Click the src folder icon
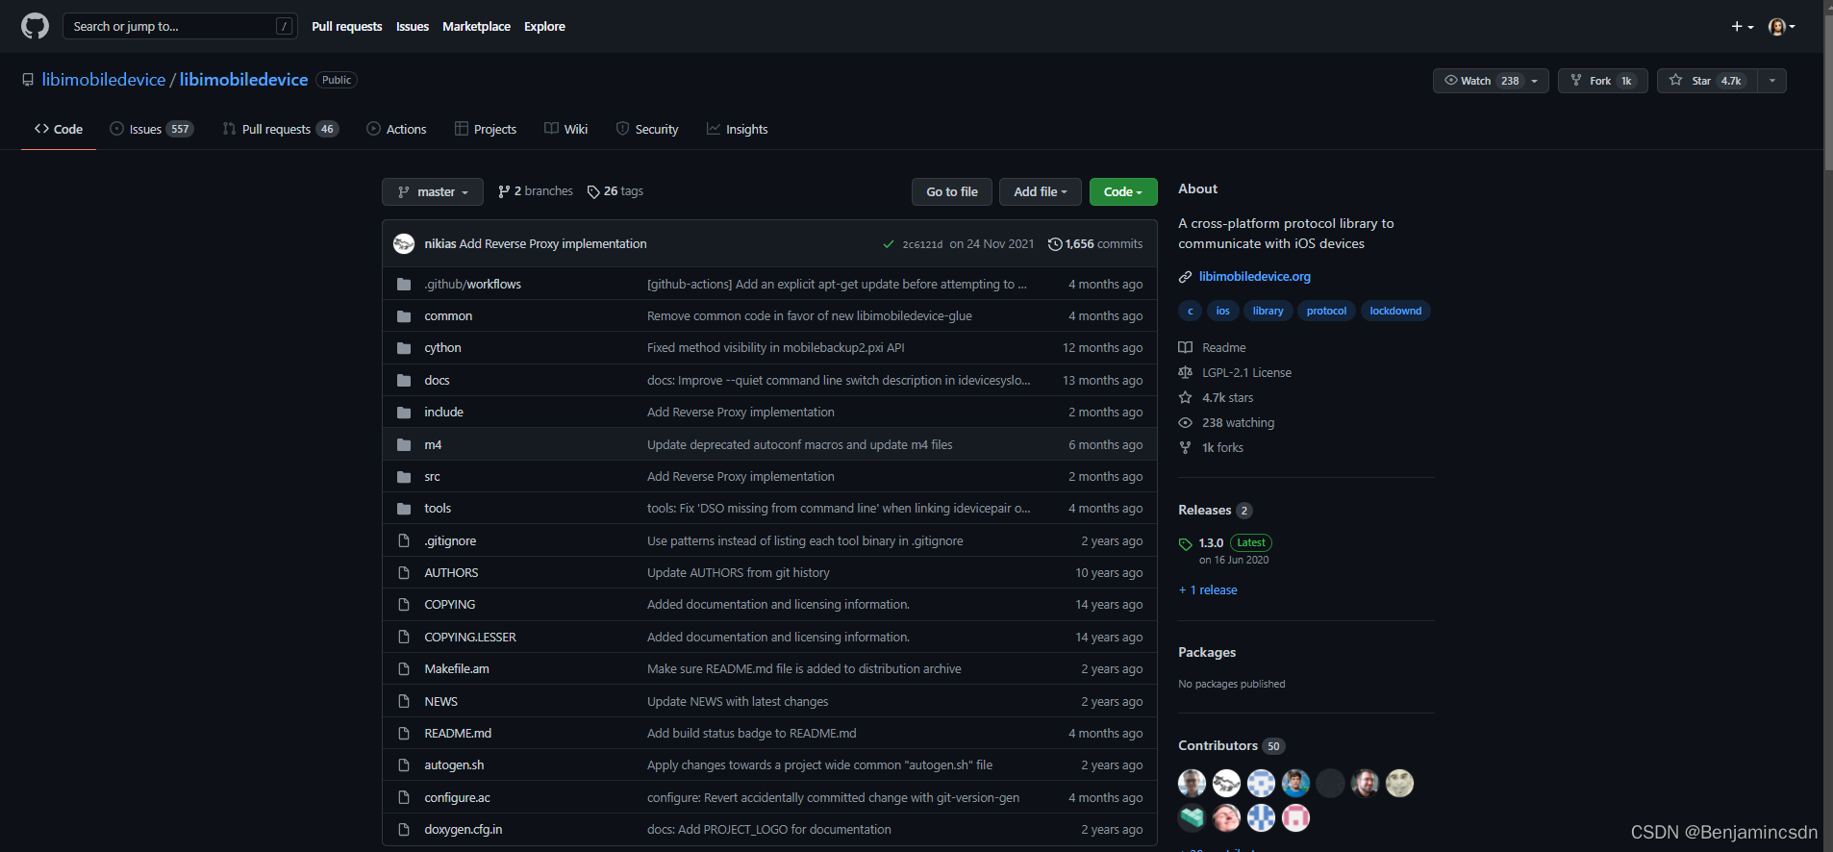 (404, 477)
